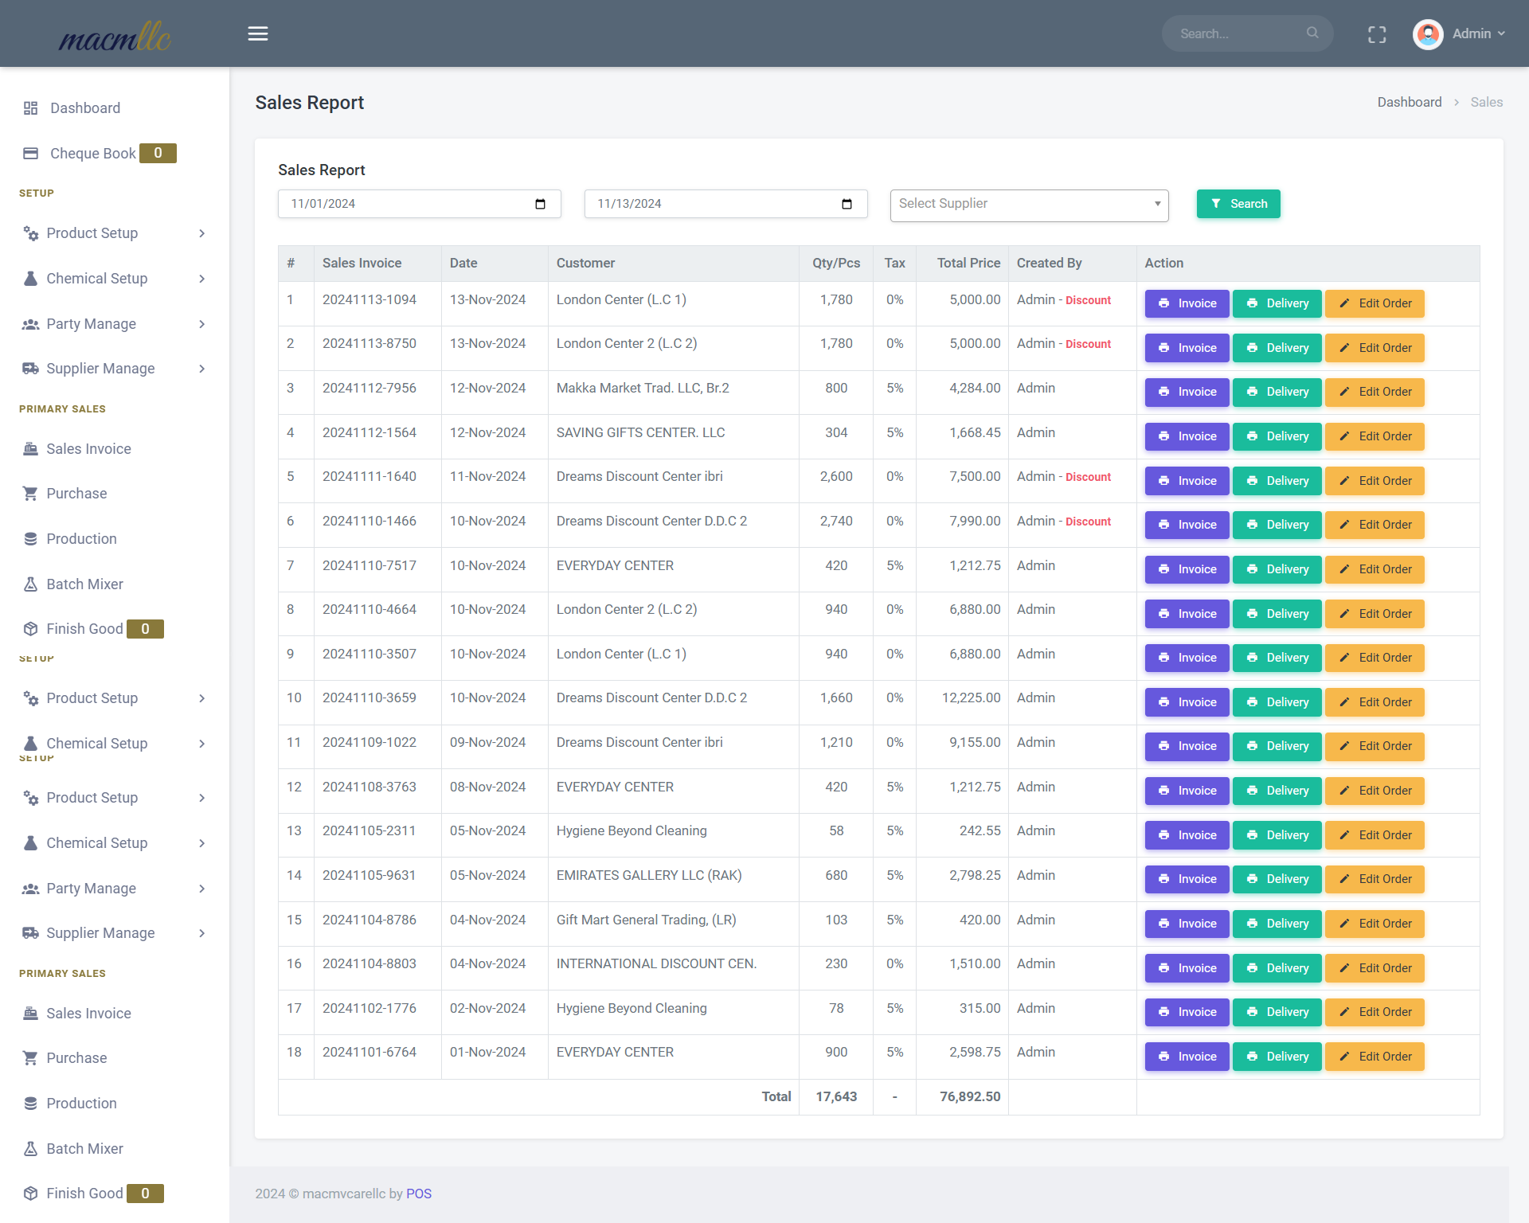Viewport: 1529px width, 1223px height.
Task: Open calendar picker on the 11/13/2024 date field
Action: pyautogui.click(x=847, y=204)
